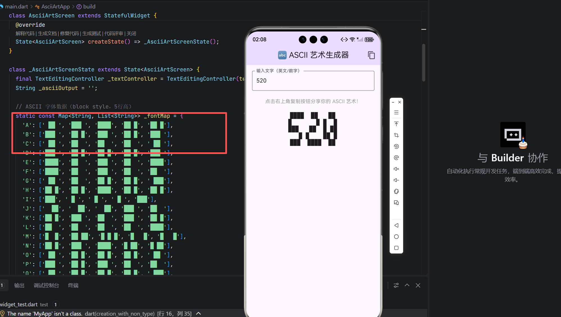Open the device toolbar hamburger menu
This screenshot has height=317, width=561.
pos(396,113)
